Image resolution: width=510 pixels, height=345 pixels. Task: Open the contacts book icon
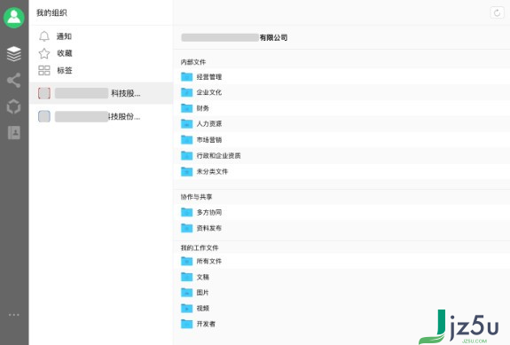click(x=14, y=133)
